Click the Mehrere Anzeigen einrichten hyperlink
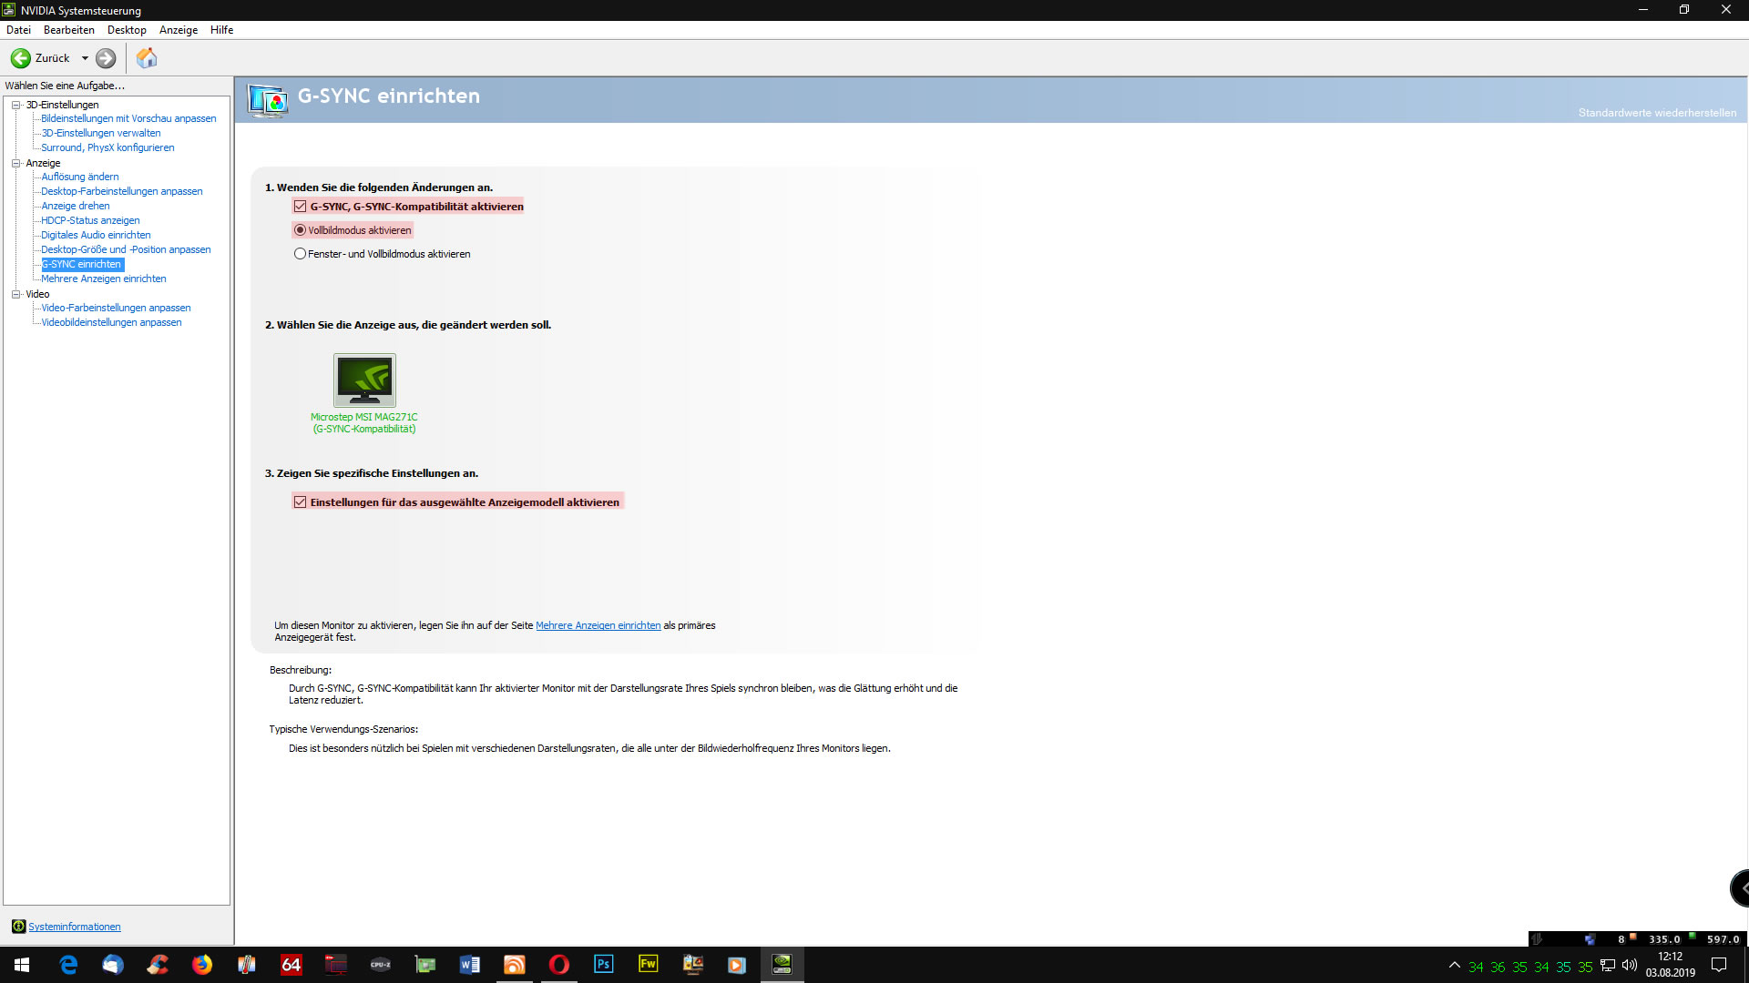This screenshot has width=1749, height=983. [598, 625]
